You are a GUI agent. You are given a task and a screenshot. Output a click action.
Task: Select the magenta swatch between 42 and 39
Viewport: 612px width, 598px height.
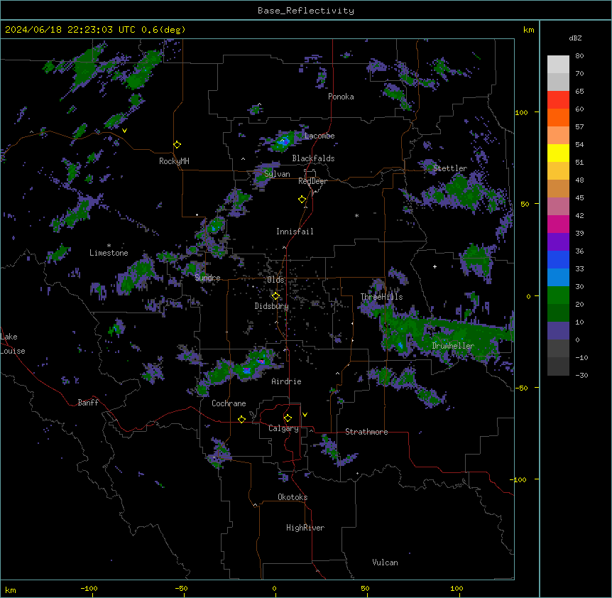558,224
